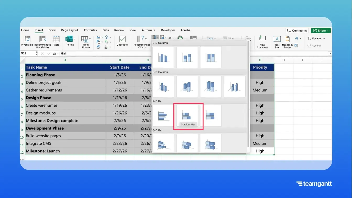The height and width of the screenshot is (198, 352).
Task: Choose the 3-D Clustered Bar chart
Action: (x=163, y=143)
